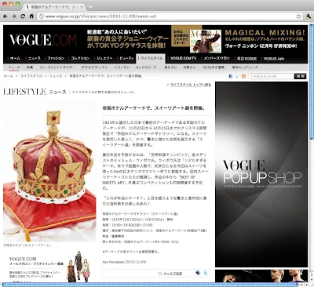Image resolution: width=314 pixels, height=287 pixels.
Task: Open the wrench settings menu
Action: pos(308,16)
